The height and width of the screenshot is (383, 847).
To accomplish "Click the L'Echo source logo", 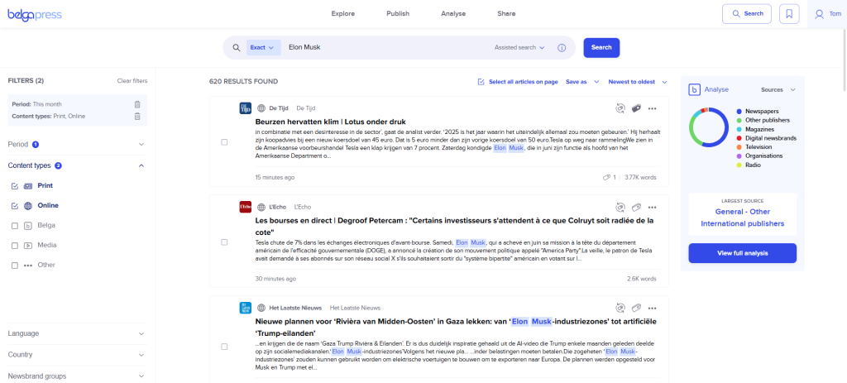I will (x=245, y=207).
